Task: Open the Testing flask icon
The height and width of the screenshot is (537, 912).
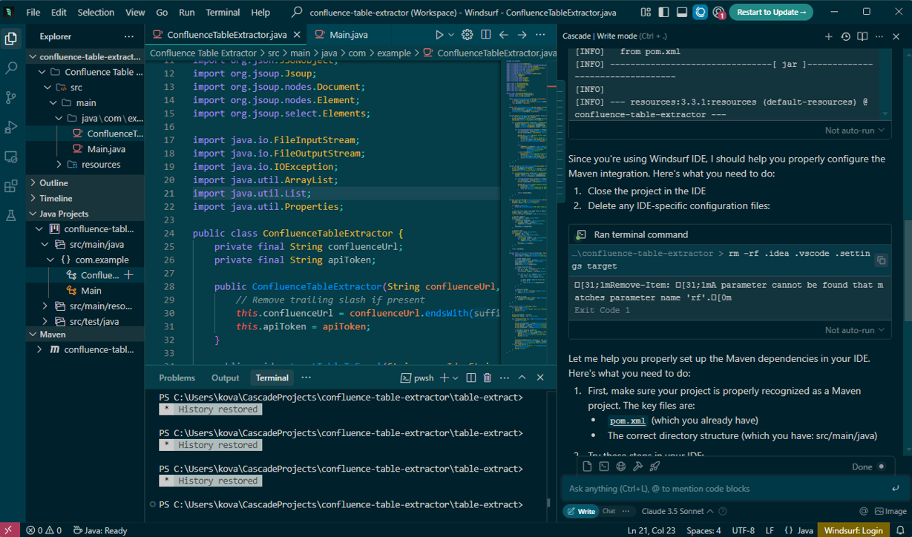Action: tap(11, 216)
